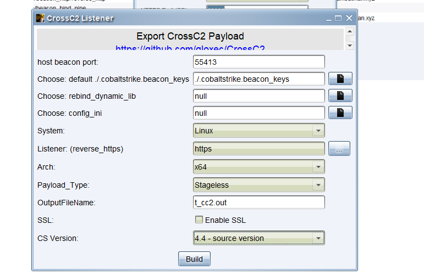
Task: Open the System dropdown showing Linux
Action: click(x=259, y=131)
